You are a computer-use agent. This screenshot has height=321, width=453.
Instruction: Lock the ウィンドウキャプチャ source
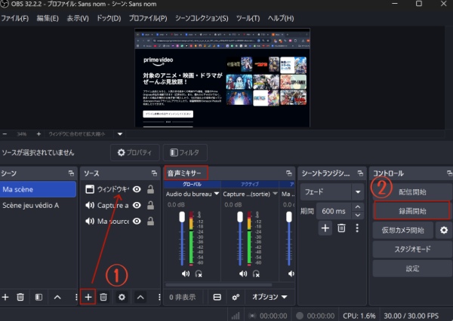(150, 189)
